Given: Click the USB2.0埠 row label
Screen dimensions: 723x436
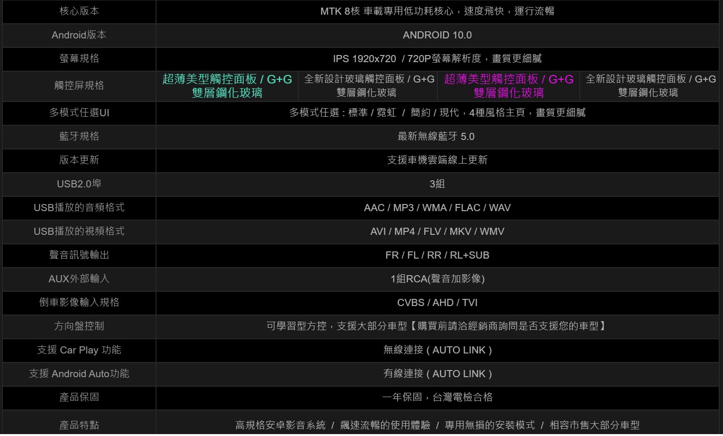Looking at the screenshot, I should pyautogui.click(x=79, y=184).
